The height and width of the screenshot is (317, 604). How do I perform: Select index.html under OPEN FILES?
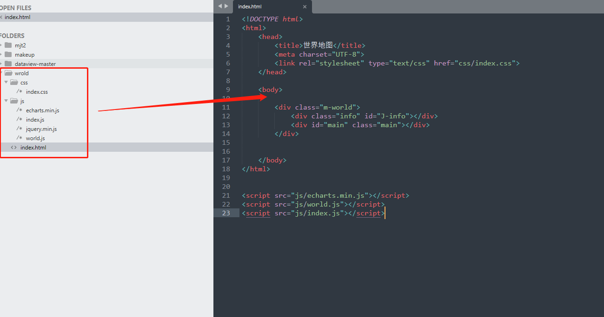coord(106,17)
